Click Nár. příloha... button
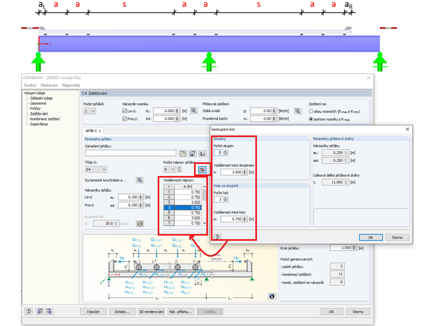This screenshot has height=326, width=435. (181, 312)
